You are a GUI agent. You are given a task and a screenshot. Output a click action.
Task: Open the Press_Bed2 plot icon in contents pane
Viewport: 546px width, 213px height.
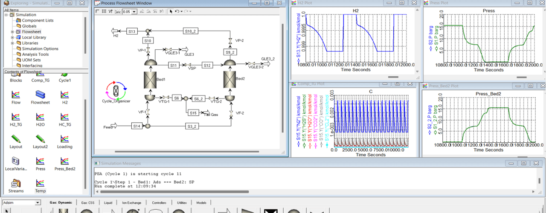[65, 161]
